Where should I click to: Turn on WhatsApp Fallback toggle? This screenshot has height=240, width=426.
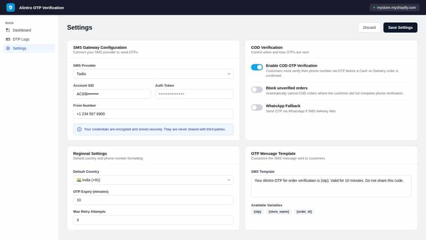click(257, 108)
